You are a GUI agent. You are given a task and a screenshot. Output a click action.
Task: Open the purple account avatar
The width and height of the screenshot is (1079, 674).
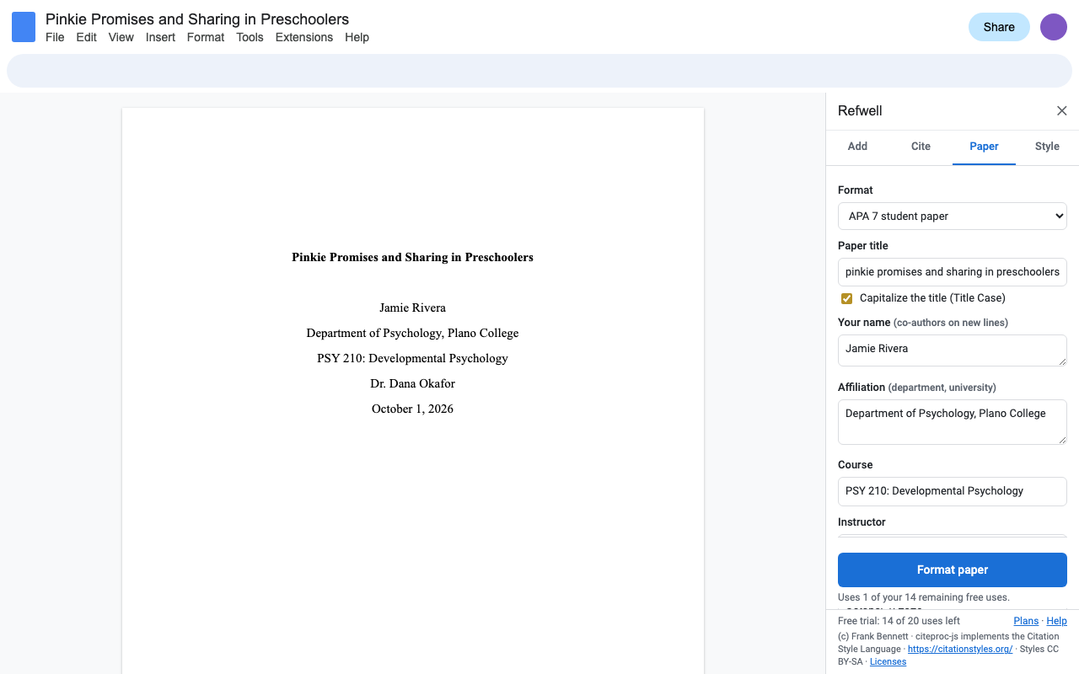tap(1054, 27)
